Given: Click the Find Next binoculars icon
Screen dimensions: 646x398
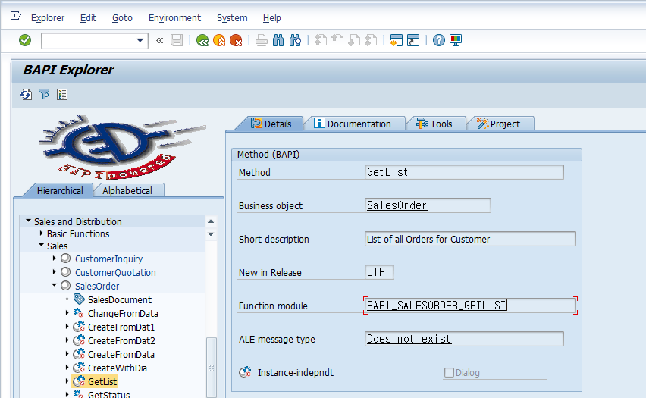Looking at the screenshot, I should [x=295, y=40].
